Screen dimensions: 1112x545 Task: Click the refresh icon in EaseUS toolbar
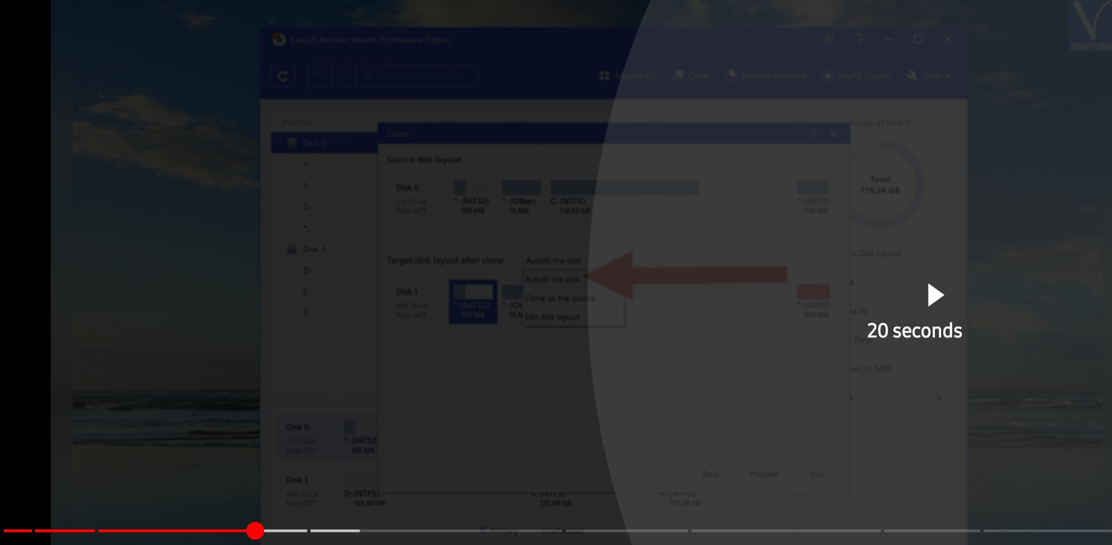click(x=283, y=76)
